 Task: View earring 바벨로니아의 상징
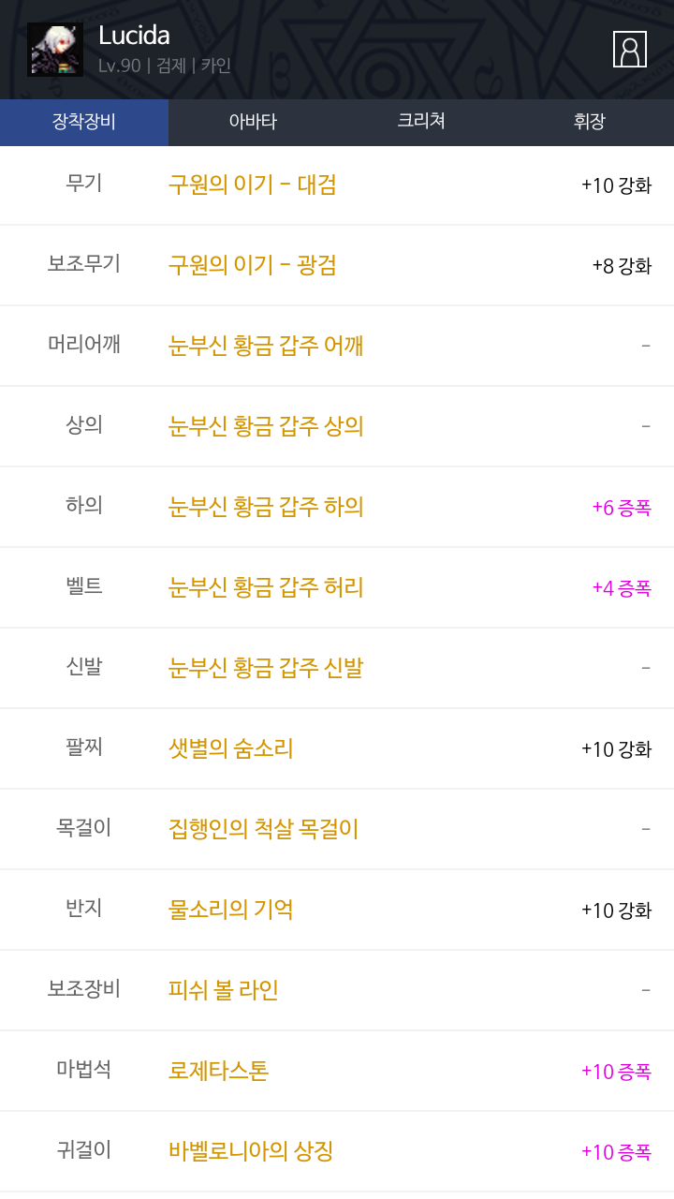coord(251,1151)
